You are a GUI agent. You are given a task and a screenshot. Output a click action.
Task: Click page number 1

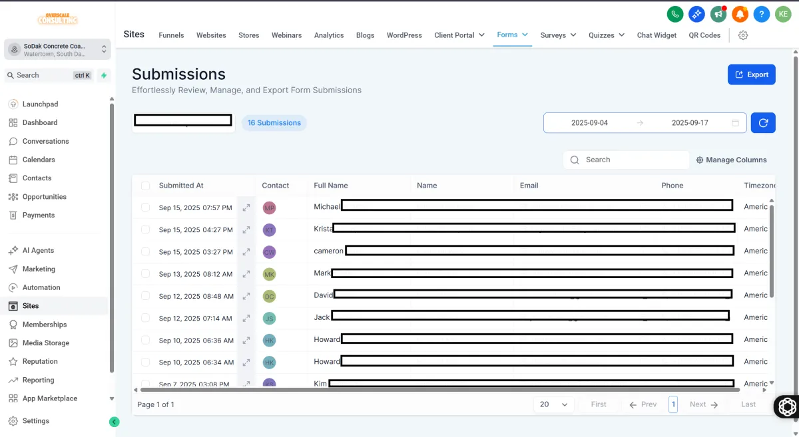(x=673, y=404)
